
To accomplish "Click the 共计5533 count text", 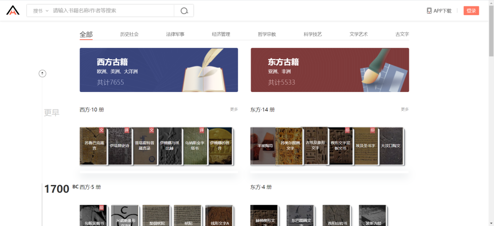I will coord(282,82).
